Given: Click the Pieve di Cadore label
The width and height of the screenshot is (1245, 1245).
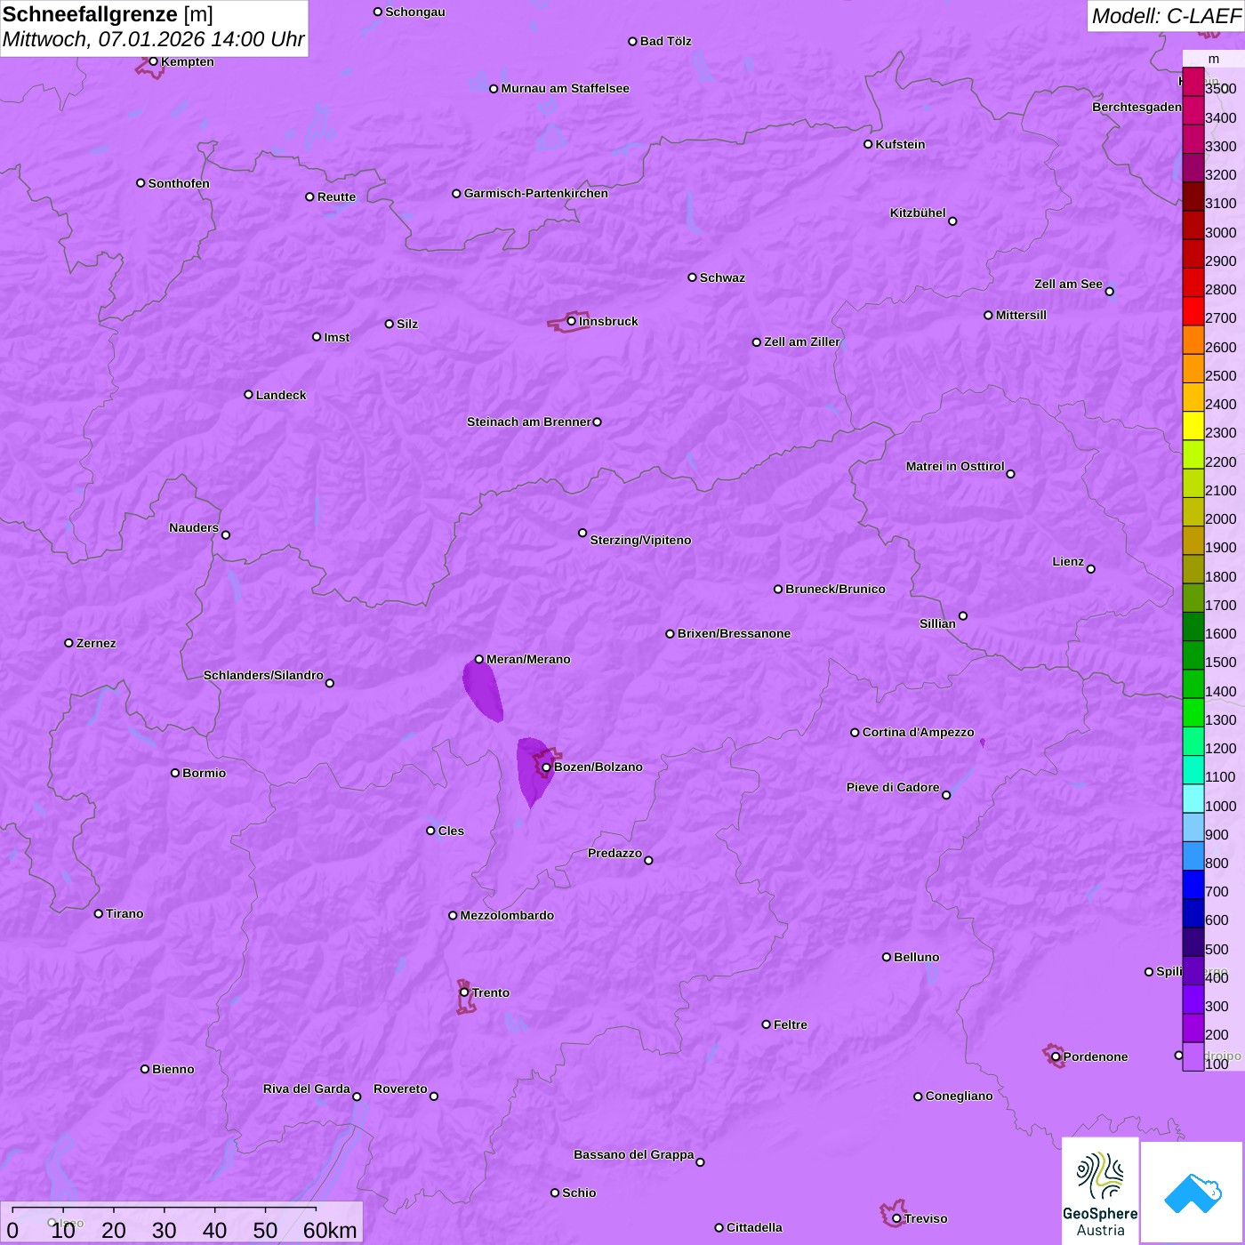Looking at the screenshot, I should point(893,787).
